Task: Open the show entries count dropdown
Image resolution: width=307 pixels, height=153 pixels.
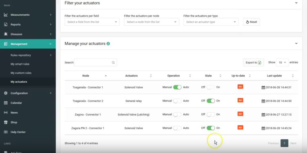Action: 282,63
